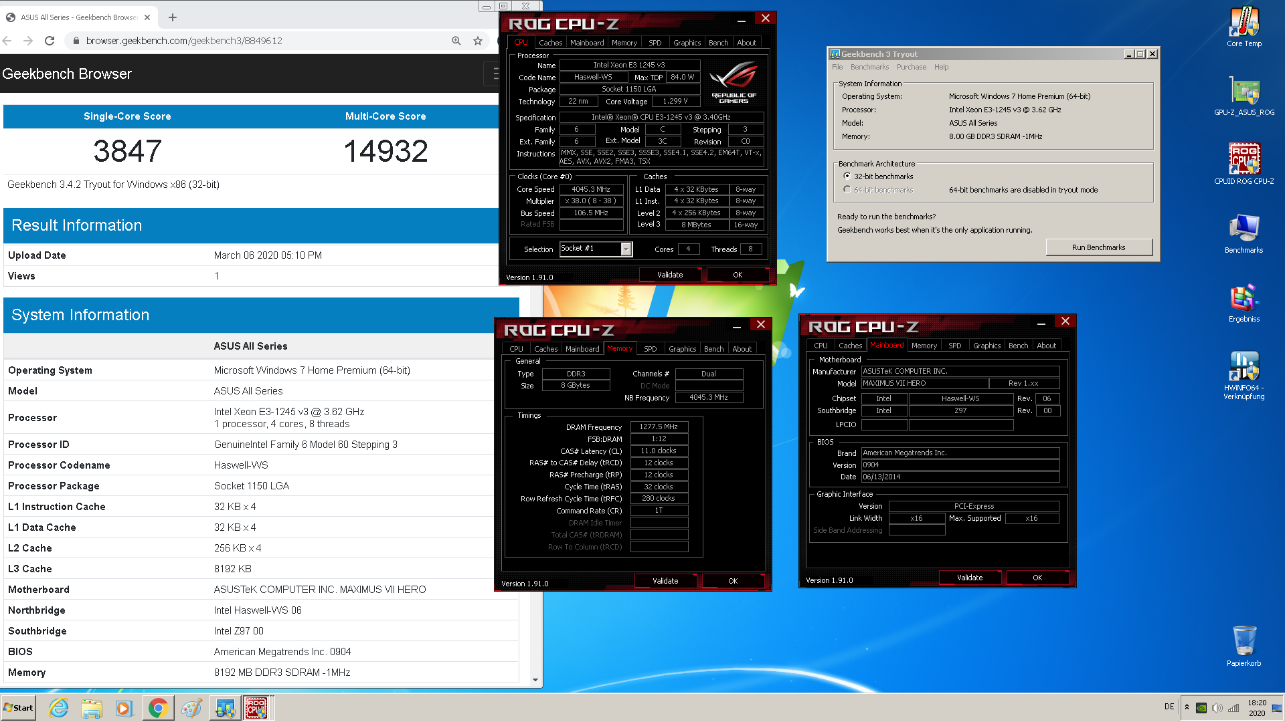Reload the Geekbench browser page
The image size is (1285, 722).
(x=50, y=41)
